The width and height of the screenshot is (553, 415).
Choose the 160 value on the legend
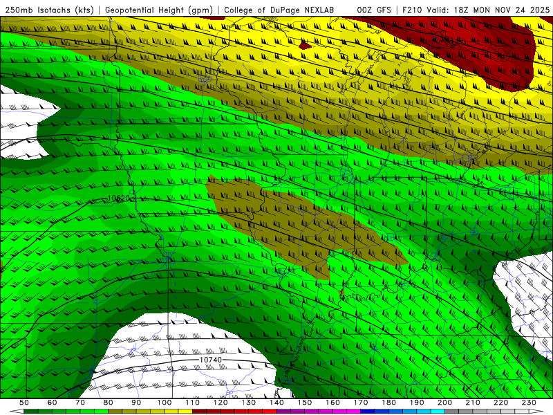pyautogui.click(x=333, y=403)
